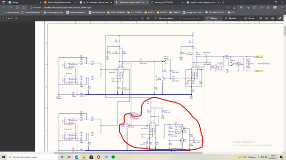The width and height of the screenshot is (286, 160).
Task: Expand the Resaltar color options dropdown
Action: pos(240,18)
